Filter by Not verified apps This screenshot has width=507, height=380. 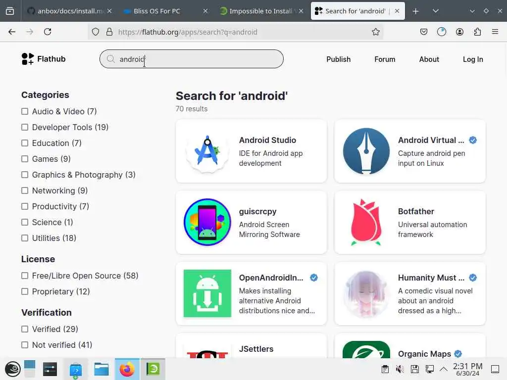click(25, 345)
